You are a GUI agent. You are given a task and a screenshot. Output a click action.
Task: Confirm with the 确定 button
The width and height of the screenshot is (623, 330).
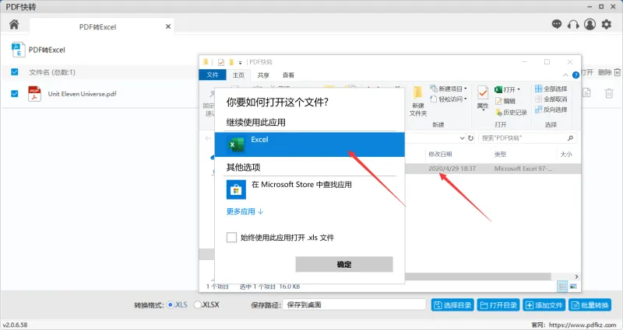pos(344,264)
